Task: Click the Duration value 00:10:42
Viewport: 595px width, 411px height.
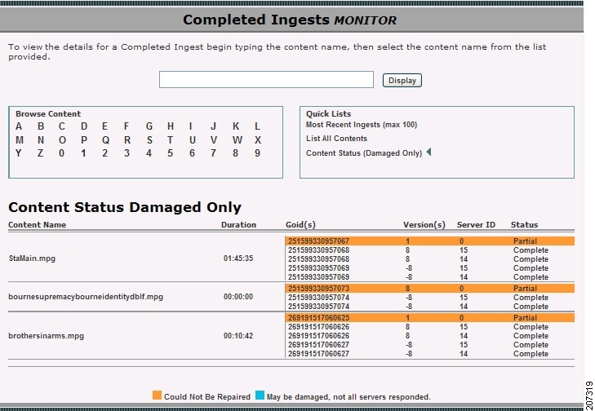Action: pos(238,335)
